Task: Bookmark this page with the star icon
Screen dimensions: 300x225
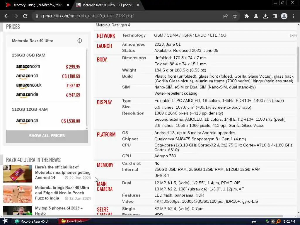Action: (x=235, y=16)
